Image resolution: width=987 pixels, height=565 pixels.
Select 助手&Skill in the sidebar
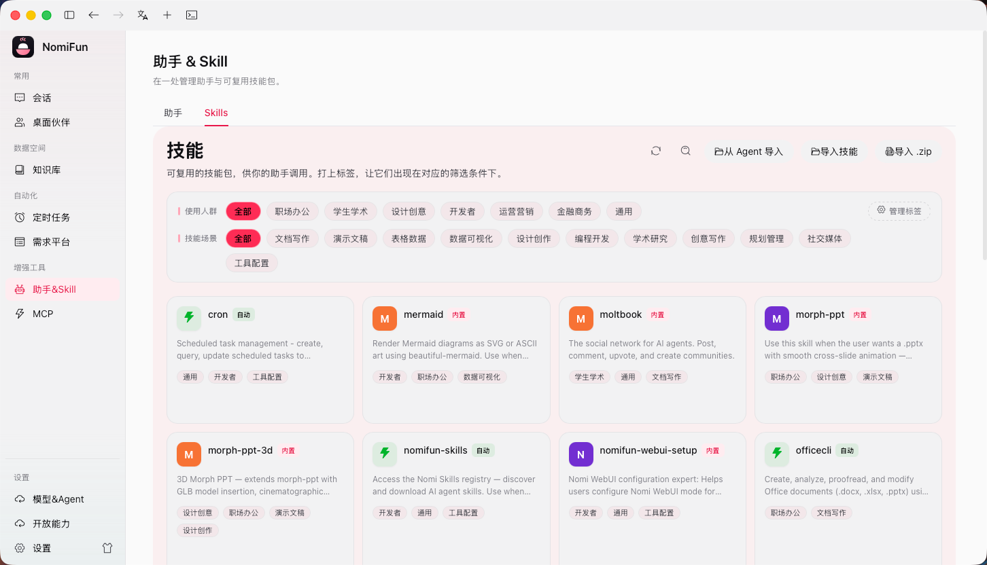tap(63, 289)
